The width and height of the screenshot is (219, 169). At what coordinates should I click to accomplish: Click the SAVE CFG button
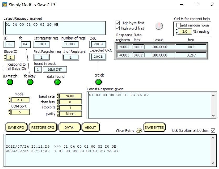(16, 127)
